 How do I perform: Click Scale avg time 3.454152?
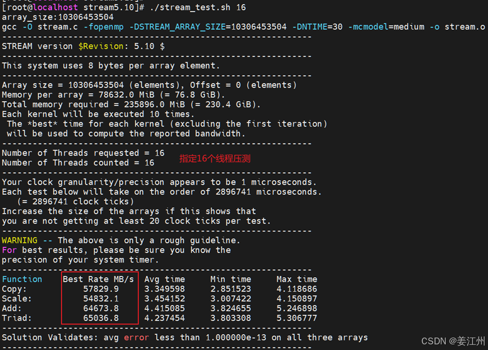tap(165, 299)
